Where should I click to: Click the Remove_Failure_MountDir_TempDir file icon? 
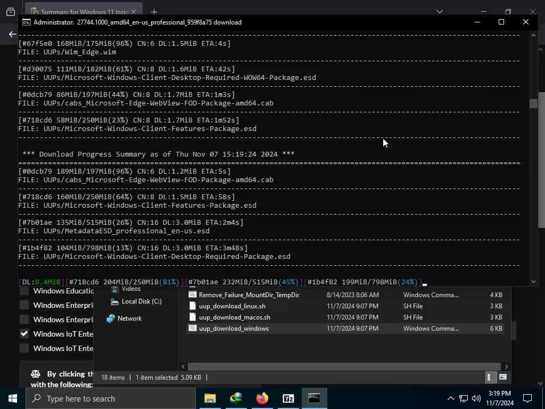(x=192, y=295)
